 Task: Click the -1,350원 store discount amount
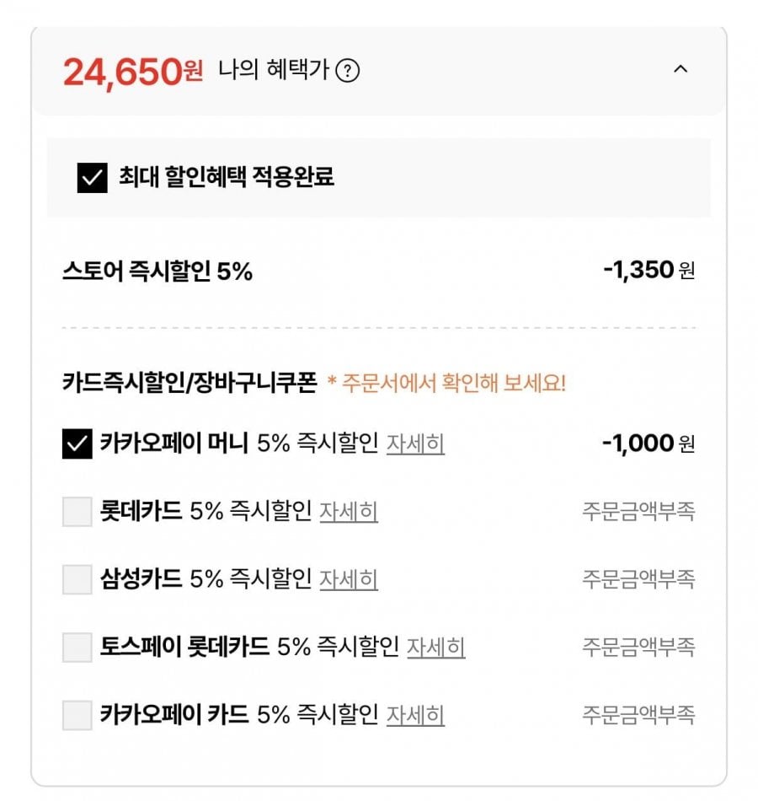[649, 271]
